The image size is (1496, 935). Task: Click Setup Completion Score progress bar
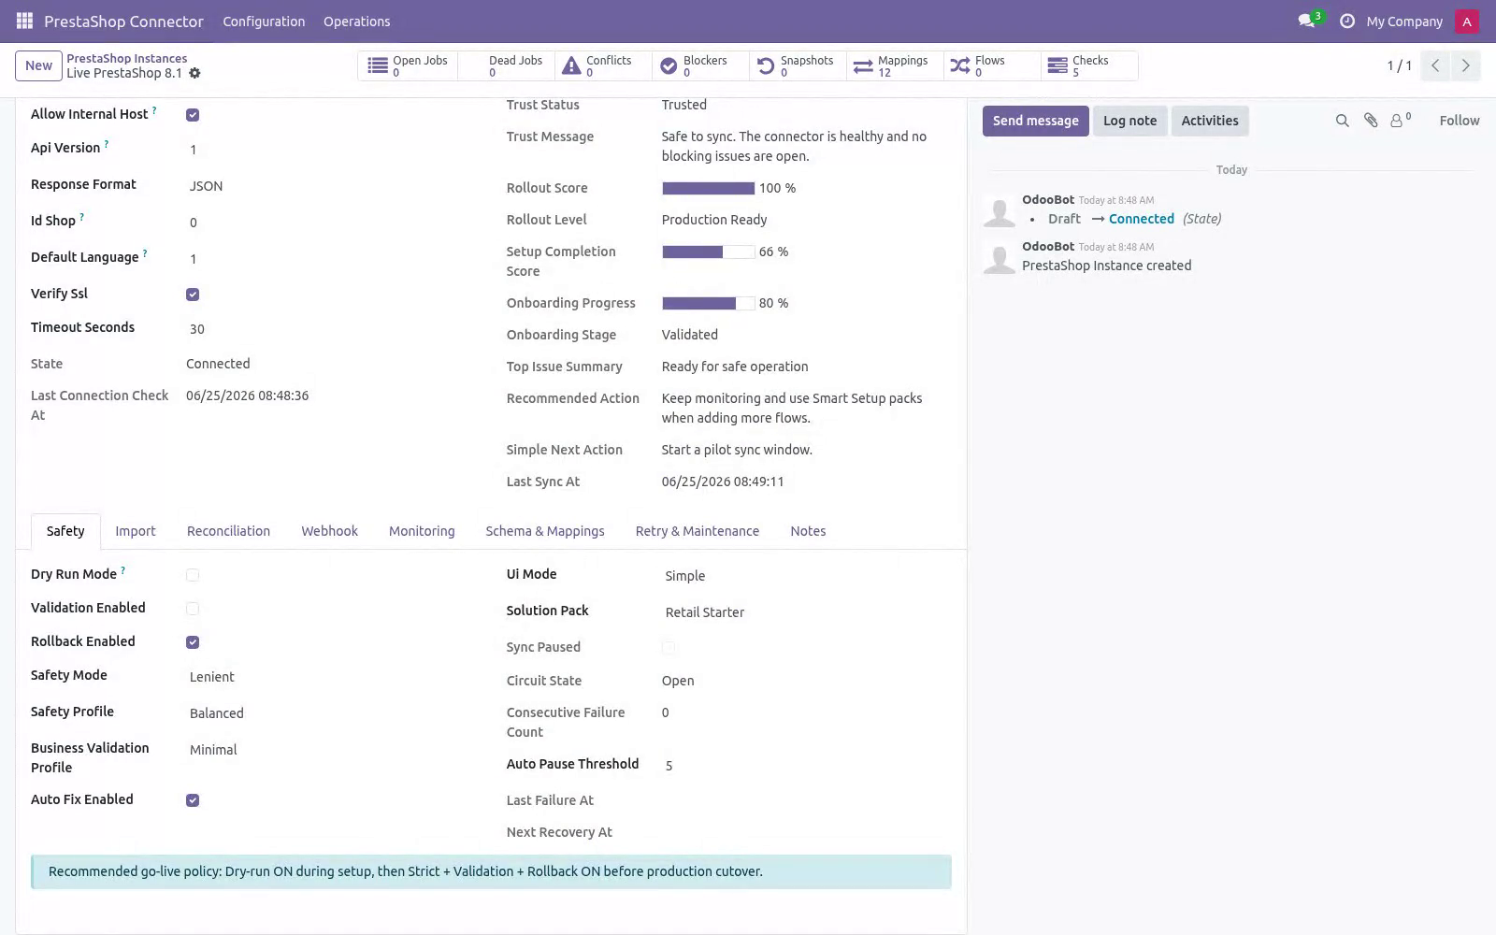pyautogui.click(x=708, y=252)
